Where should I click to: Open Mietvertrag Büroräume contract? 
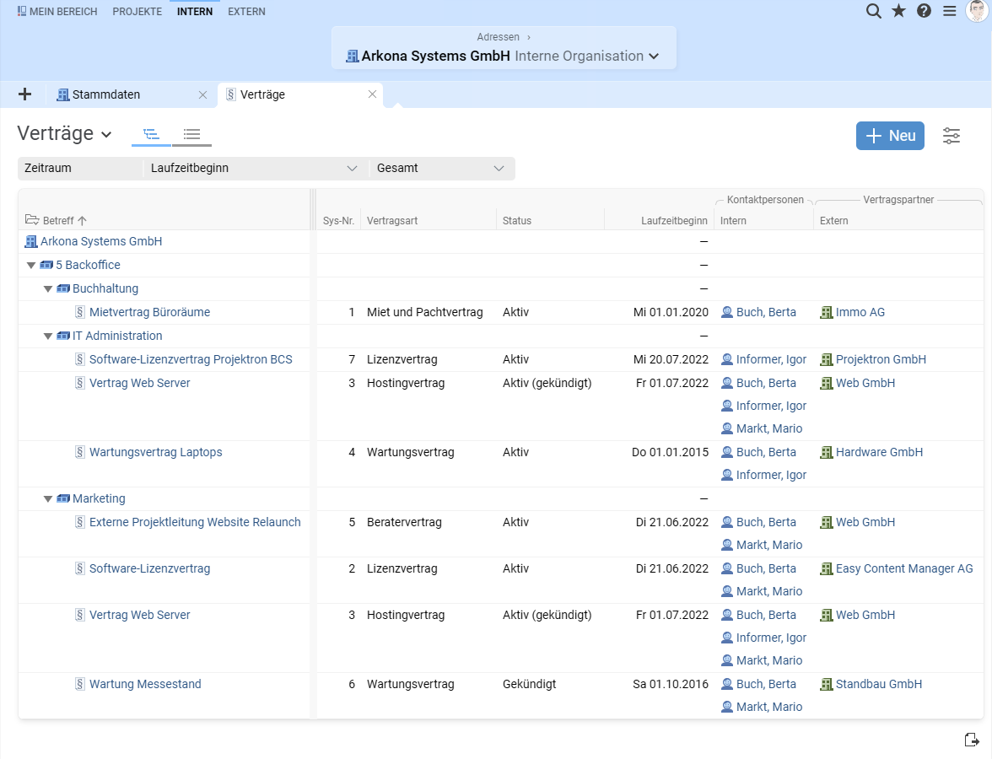[x=149, y=312]
